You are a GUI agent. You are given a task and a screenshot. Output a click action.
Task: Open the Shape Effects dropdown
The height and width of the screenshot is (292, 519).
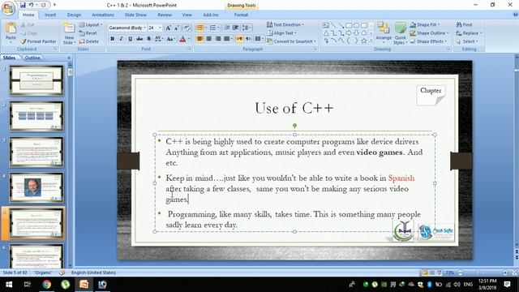coord(428,41)
